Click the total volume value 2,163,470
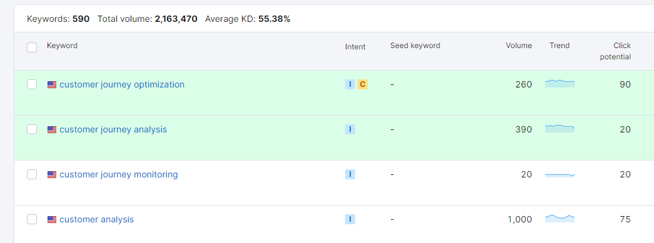654x243 pixels. (x=176, y=19)
